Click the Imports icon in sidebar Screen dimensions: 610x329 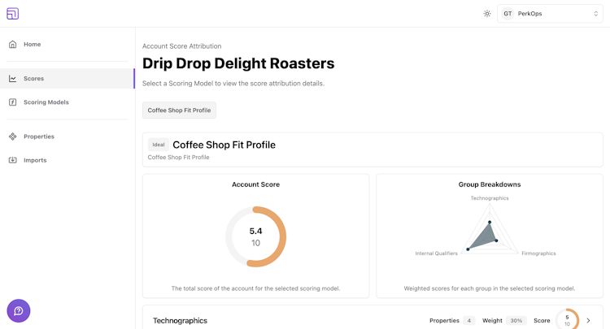(x=12, y=160)
